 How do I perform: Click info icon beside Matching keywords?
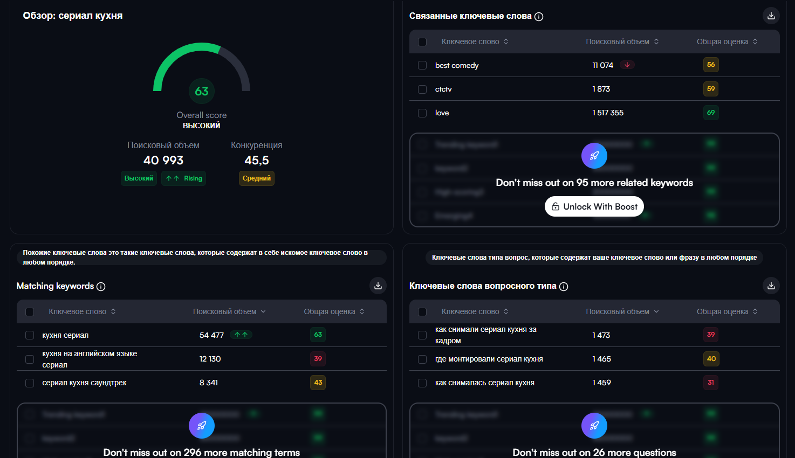pos(101,287)
